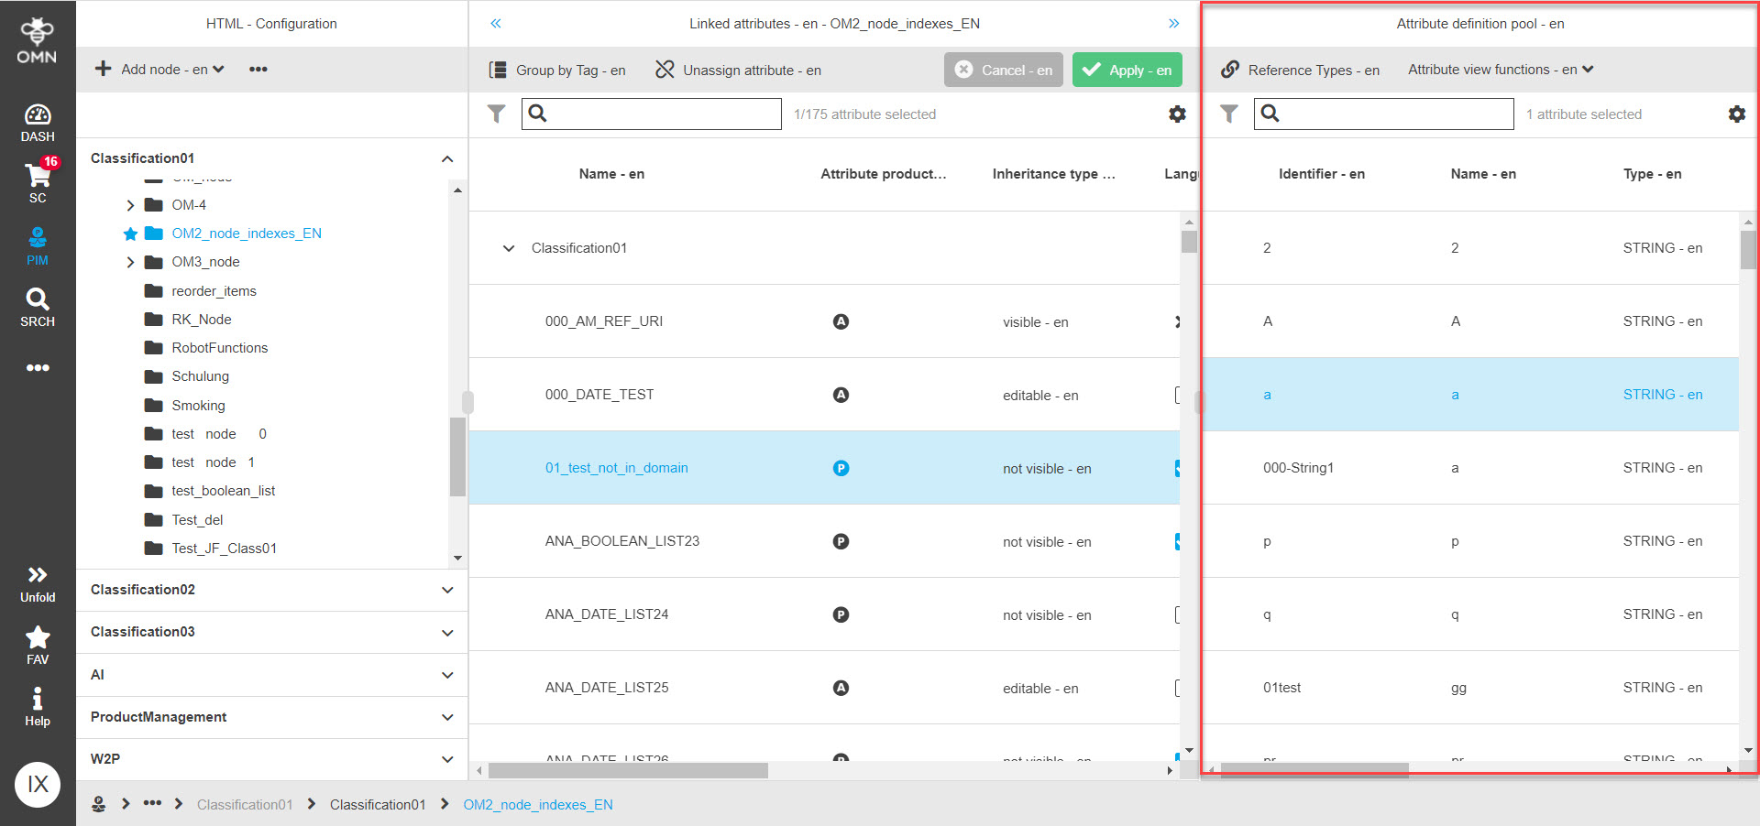This screenshot has height=826, width=1760.
Task: Open Attribute view functions - en dropdown
Action: [x=1500, y=70]
